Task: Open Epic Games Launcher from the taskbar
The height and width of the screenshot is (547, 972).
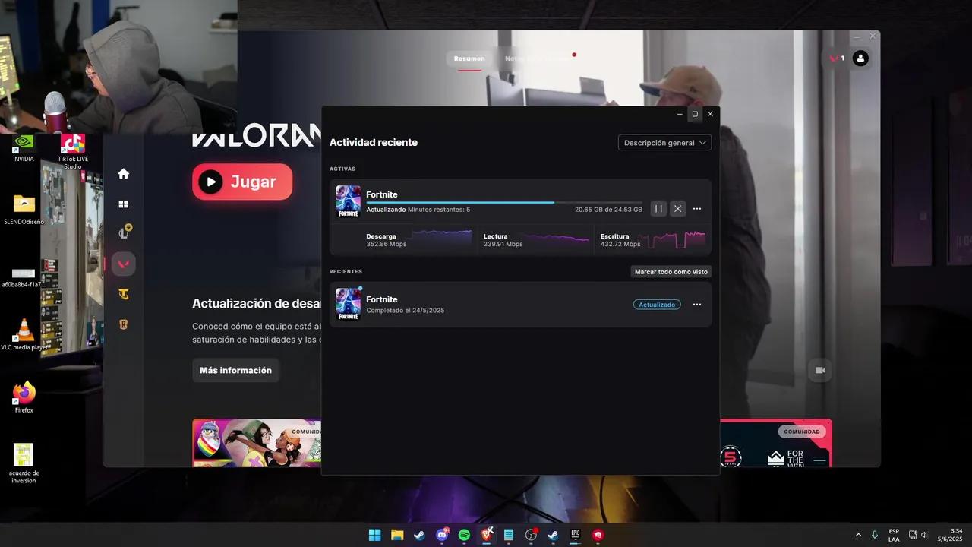Action: (576, 535)
